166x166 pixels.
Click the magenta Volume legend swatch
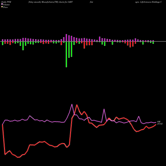pos(2,4)
